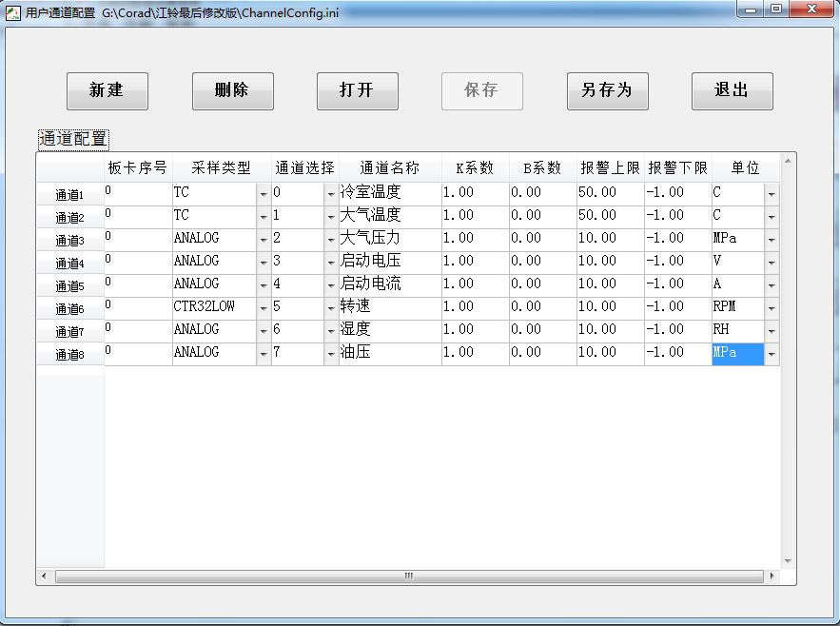Select the 通道6 row header
This screenshot has width=840, height=626.
(70, 308)
